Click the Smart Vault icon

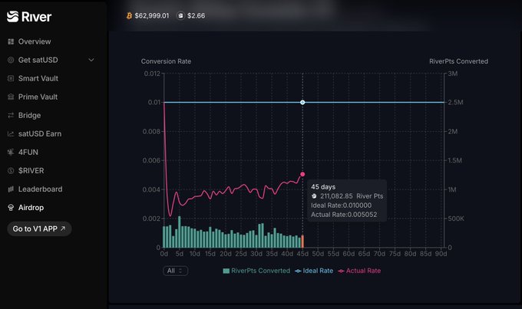pyautogui.click(x=11, y=78)
